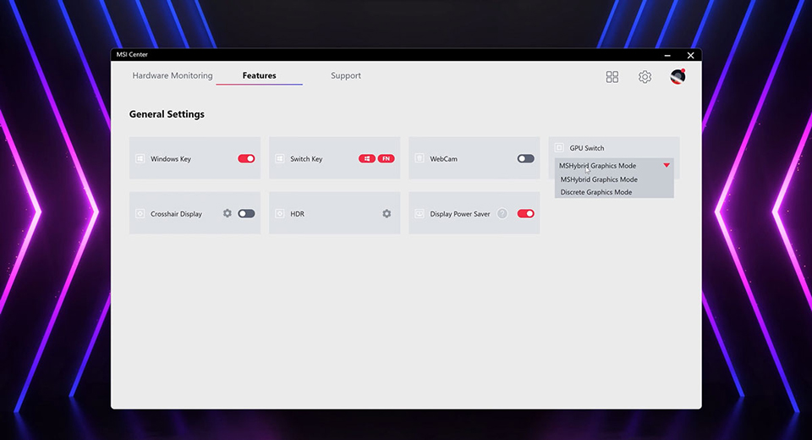This screenshot has width=812, height=440.
Task: Click the GPU Switch tile icon
Action: click(x=559, y=148)
